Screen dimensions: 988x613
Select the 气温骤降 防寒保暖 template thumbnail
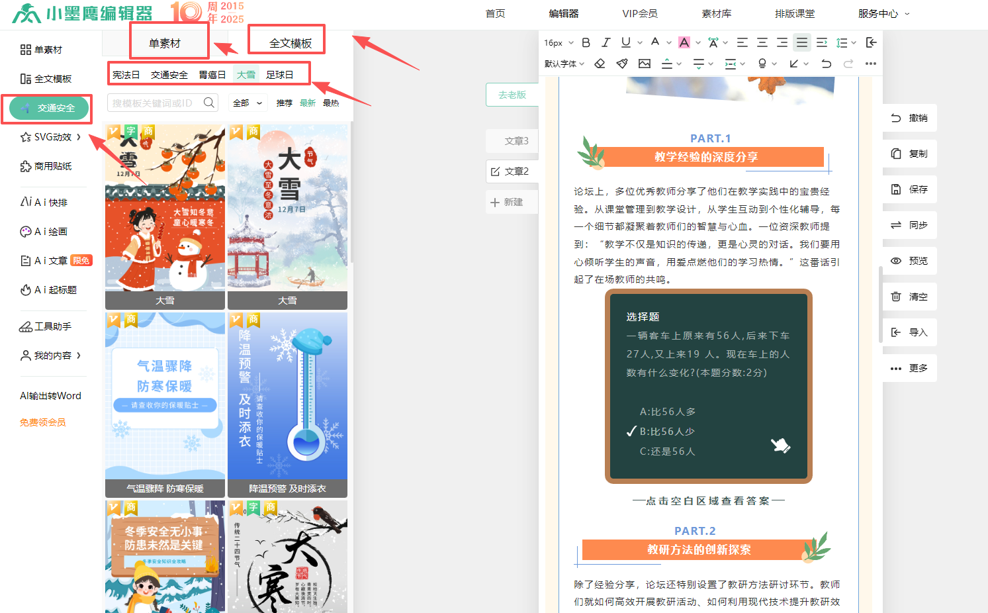(x=165, y=404)
